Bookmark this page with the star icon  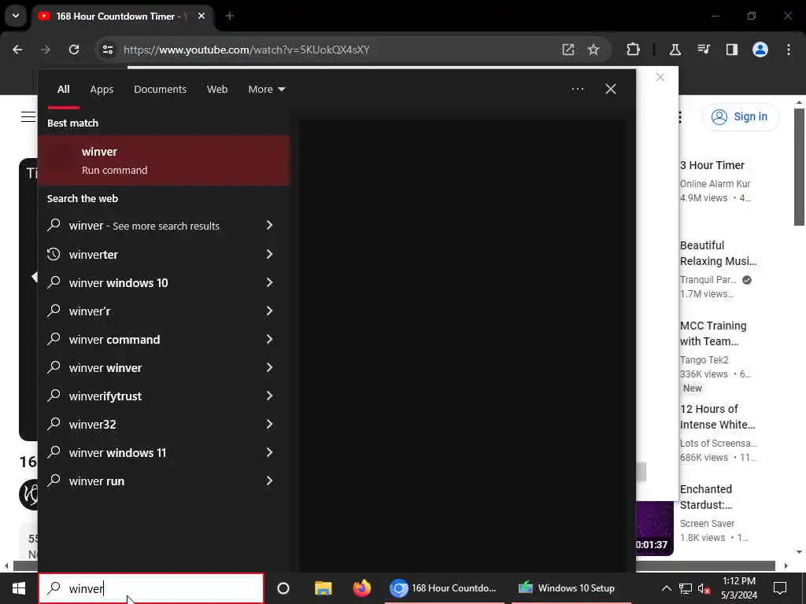pos(593,50)
